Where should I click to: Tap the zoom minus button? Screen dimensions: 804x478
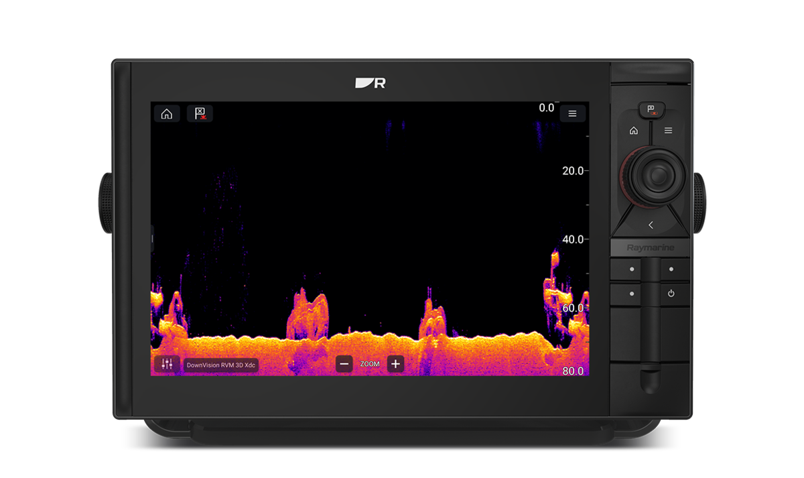point(344,364)
